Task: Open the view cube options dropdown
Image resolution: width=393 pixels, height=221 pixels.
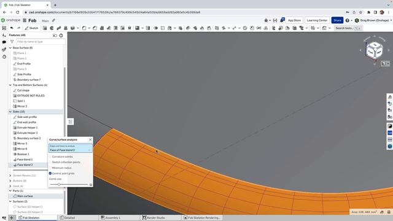Action: click(385, 64)
